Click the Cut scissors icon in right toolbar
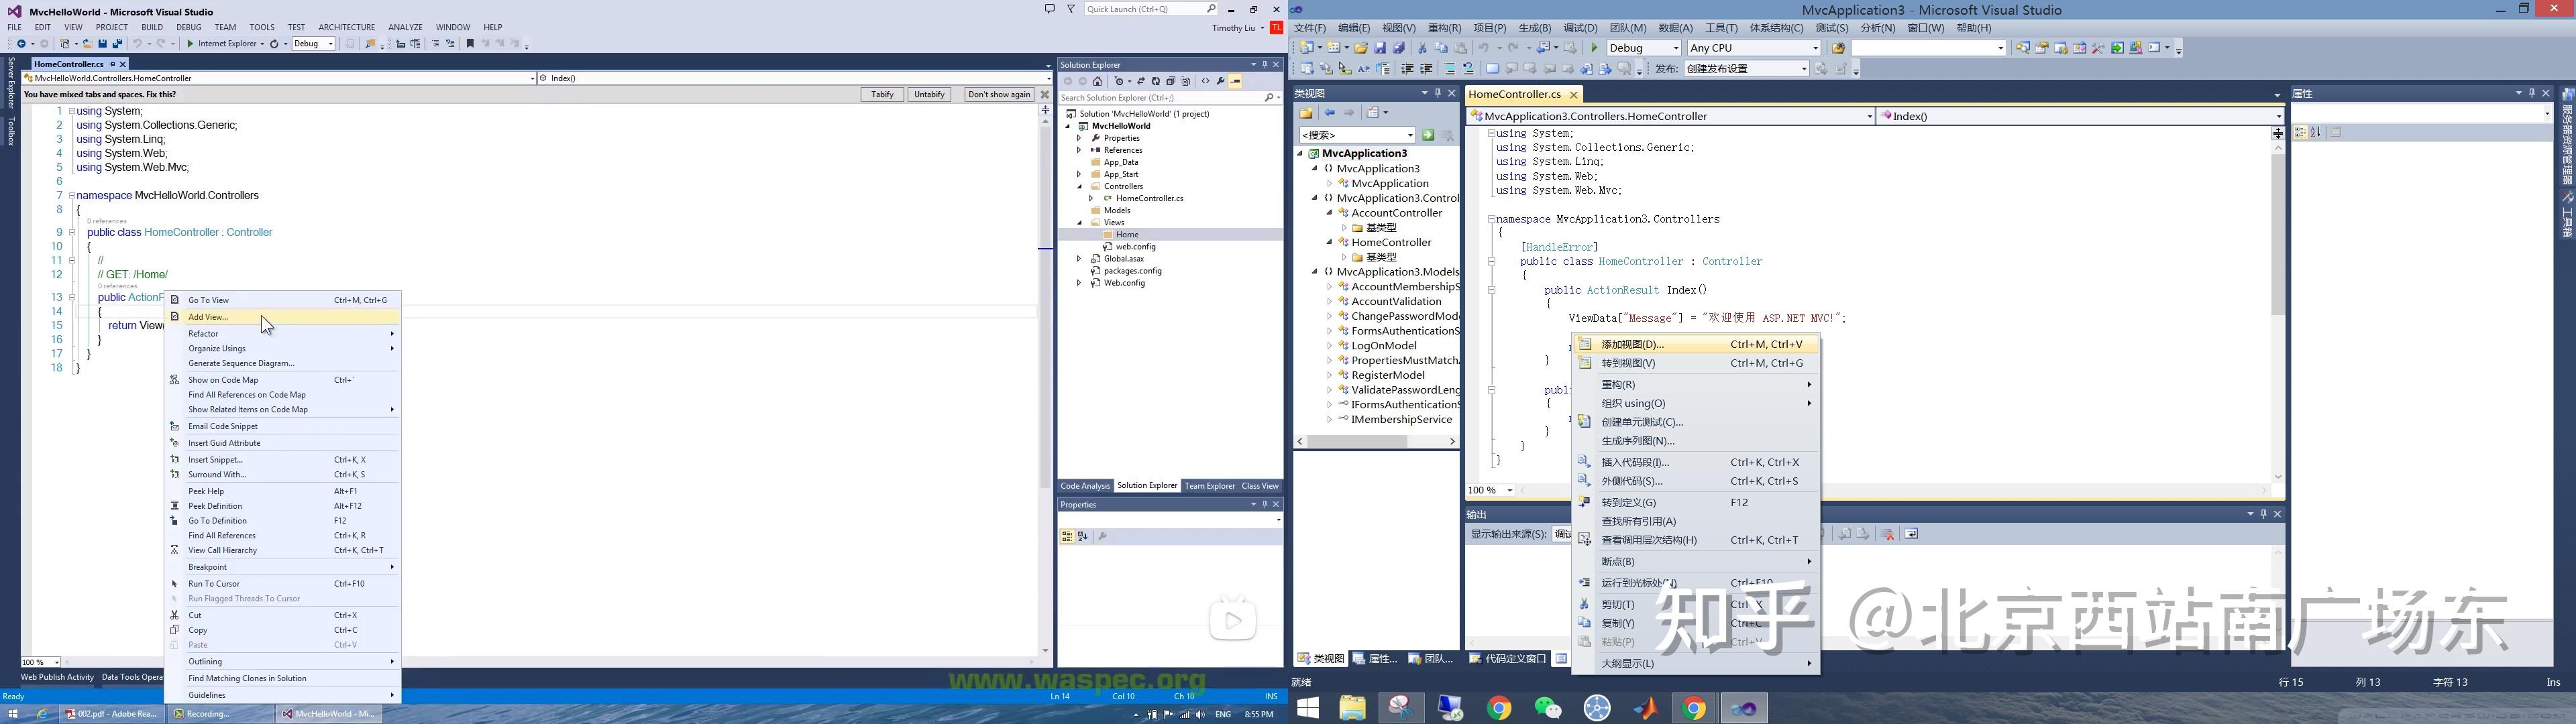Screen dimensions: 2576x724 point(1422,48)
